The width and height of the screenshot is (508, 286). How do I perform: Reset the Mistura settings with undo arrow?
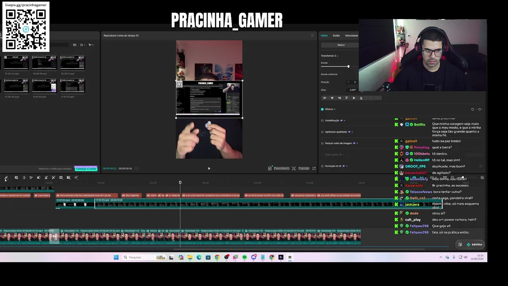coord(472,109)
